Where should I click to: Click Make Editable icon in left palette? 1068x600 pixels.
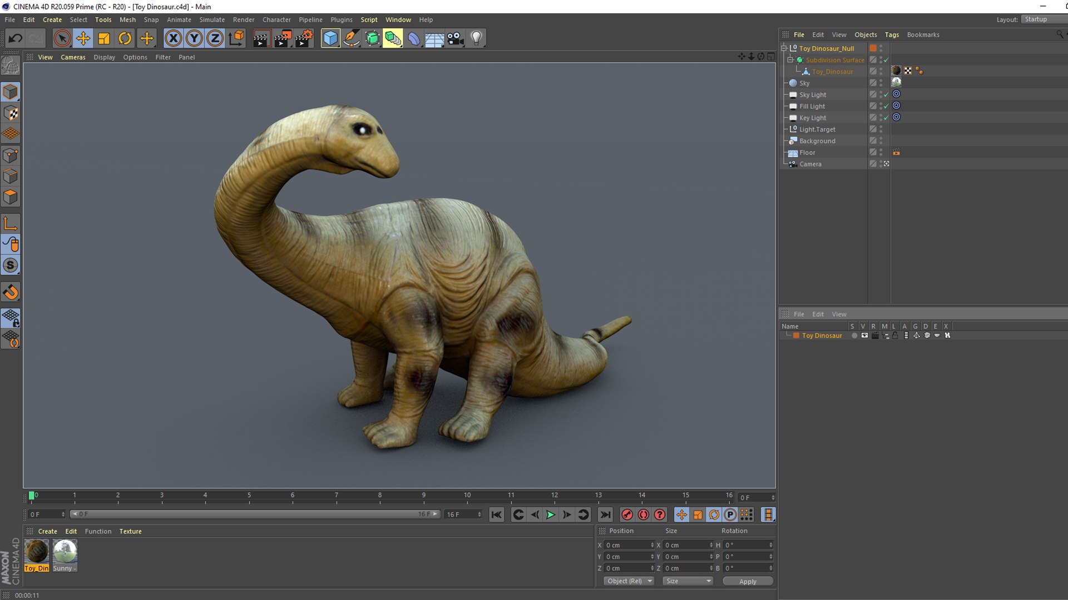tap(11, 66)
